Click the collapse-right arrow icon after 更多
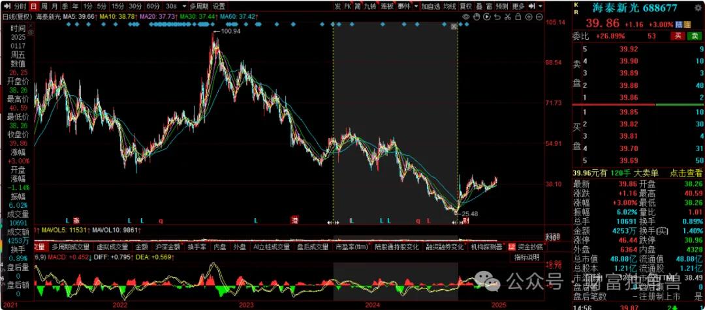 click(x=532, y=7)
